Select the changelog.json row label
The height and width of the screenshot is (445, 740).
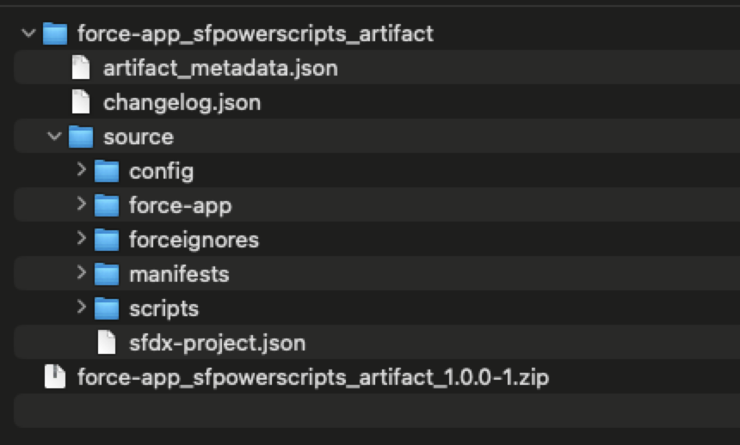click(x=182, y=103)
